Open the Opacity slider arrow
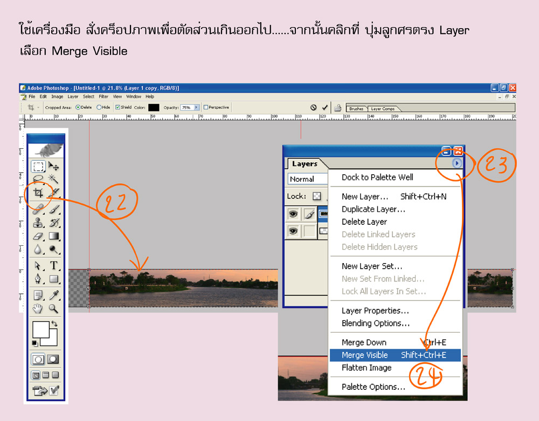 196,107
